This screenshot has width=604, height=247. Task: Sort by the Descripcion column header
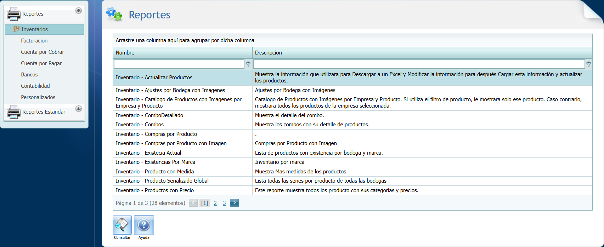422,53
